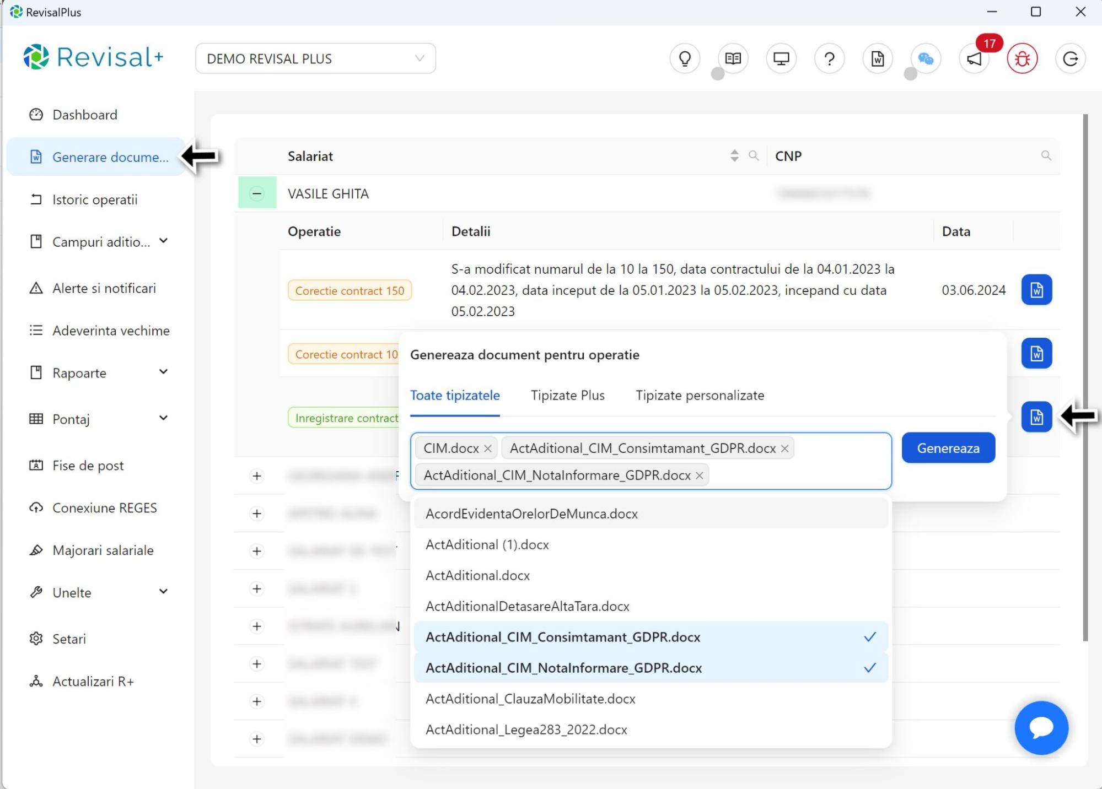Click the red bug report icon
The width and height of the screenshot is (1102, 789).
(x=1022, y=58)
